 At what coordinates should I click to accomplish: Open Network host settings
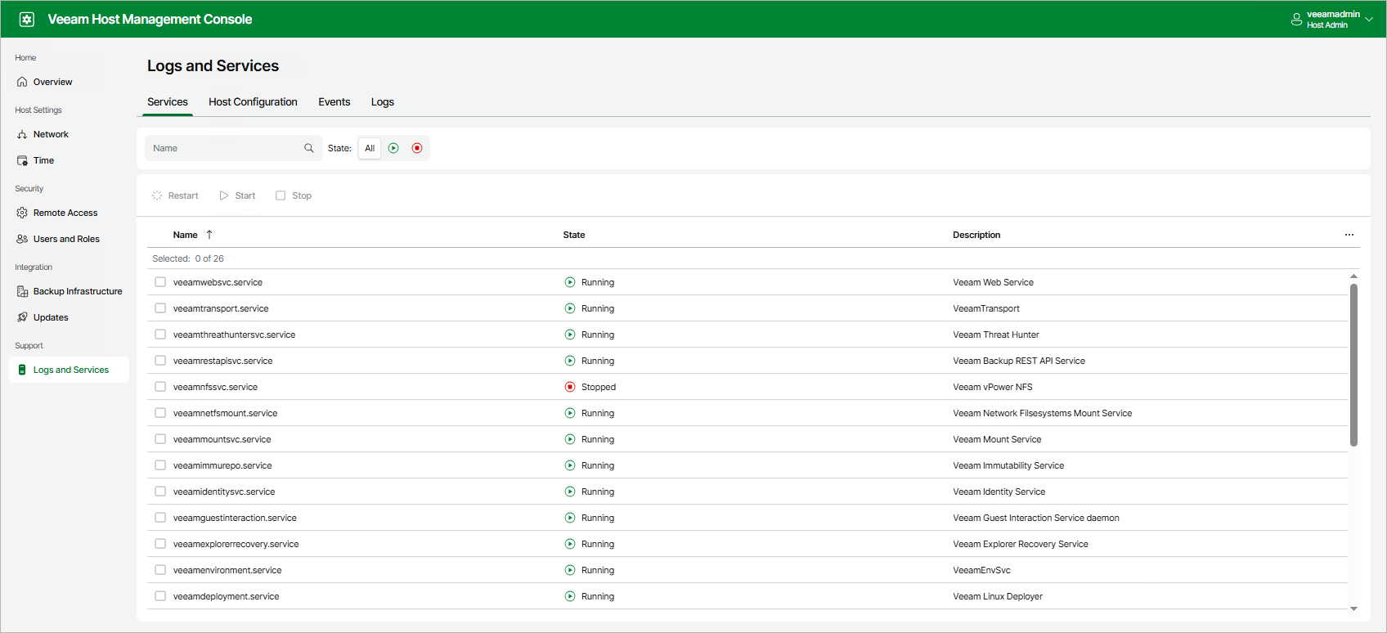[x=51, y=134]
